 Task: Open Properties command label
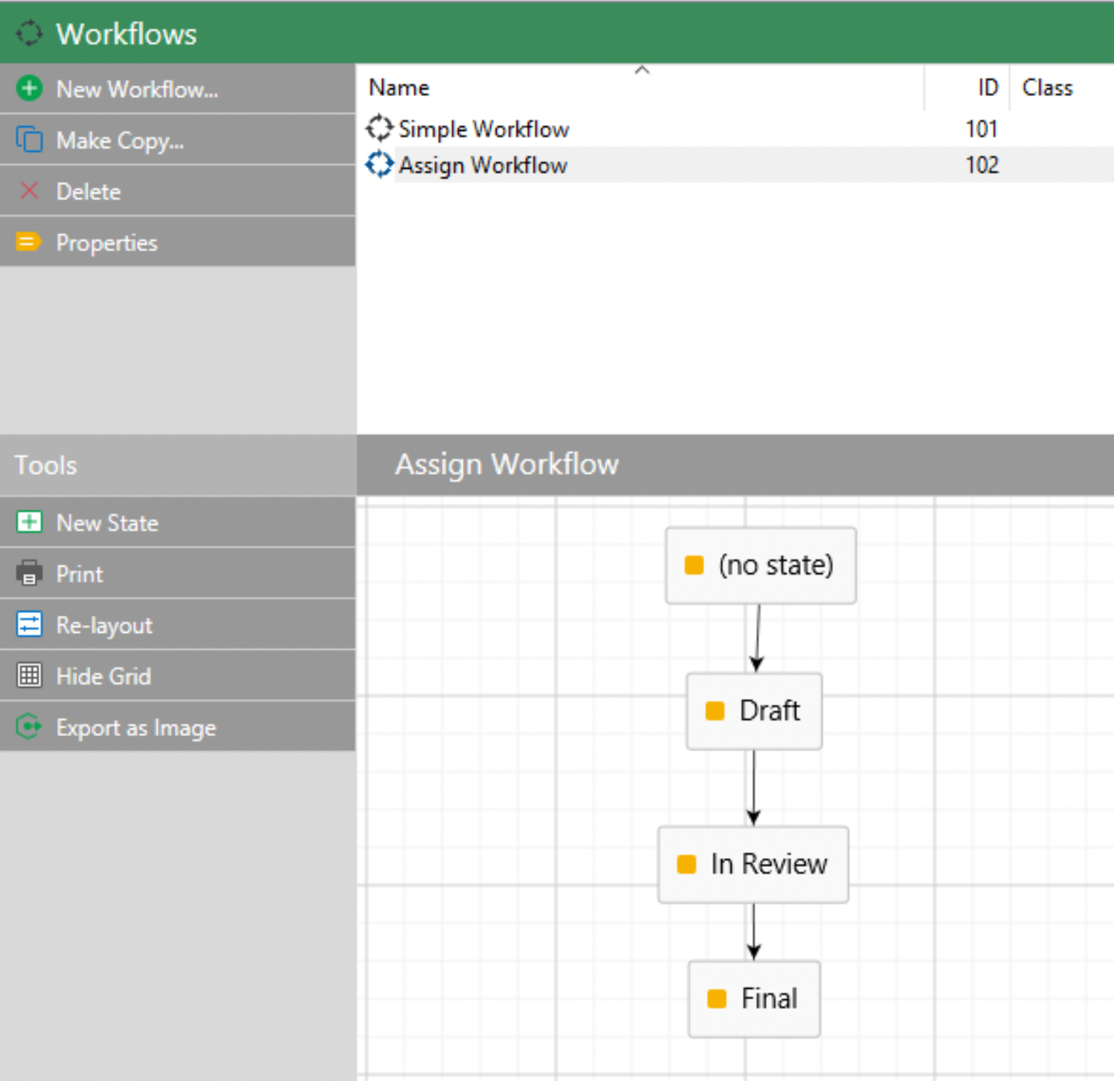107,243
